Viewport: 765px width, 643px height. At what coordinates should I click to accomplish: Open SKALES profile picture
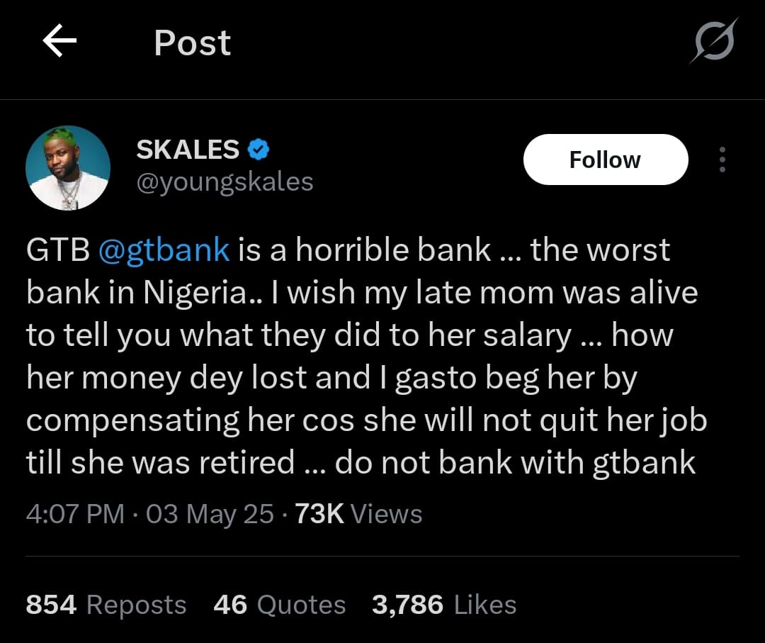point(68,168)
